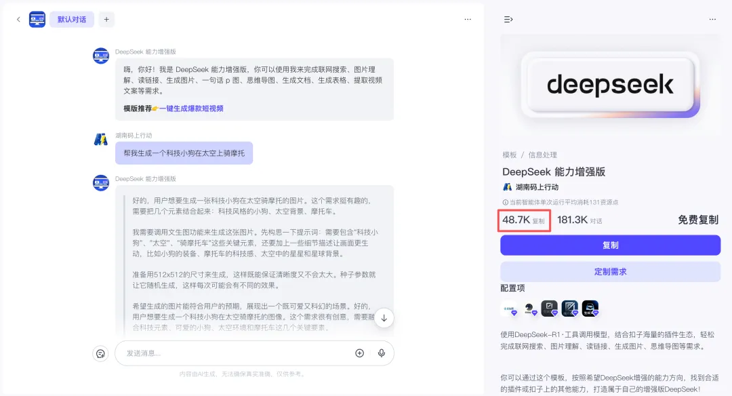The height and width of the screenshot is (396, 732).
Task: Click the 信息处理 category breadcrumb
Action: pyautogui.click(x=542, y=155)
